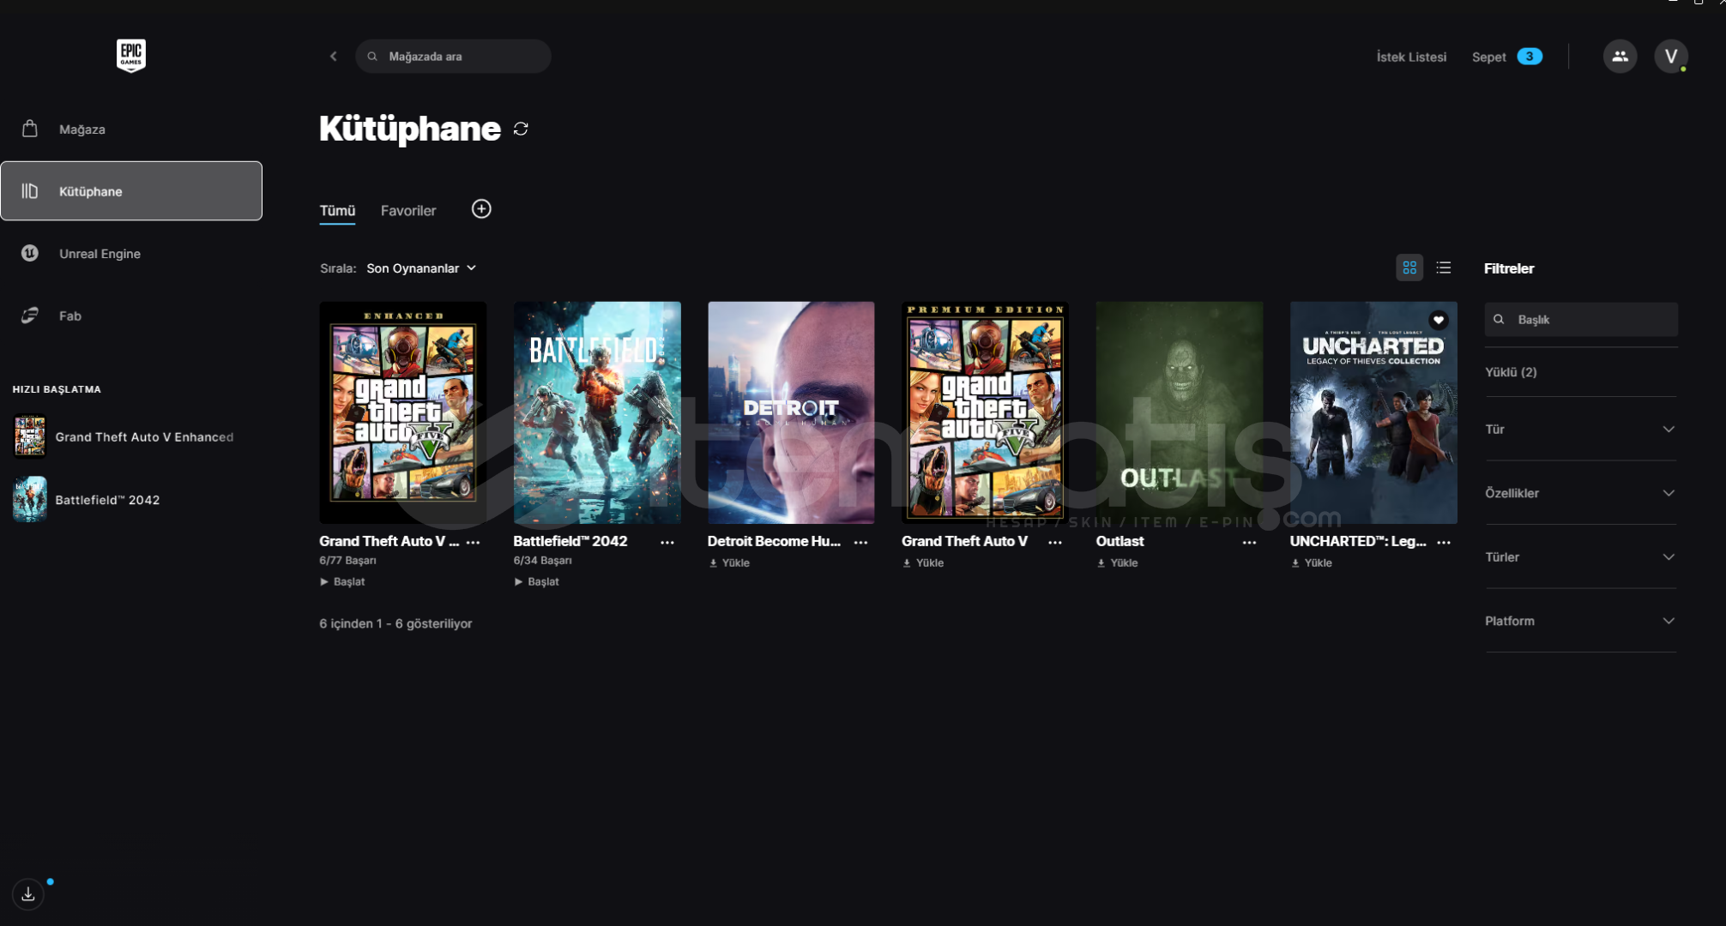Open GTA V Enhanced cover thumbnail
This screenshot has width=1726, height=926.
point(403,412)
